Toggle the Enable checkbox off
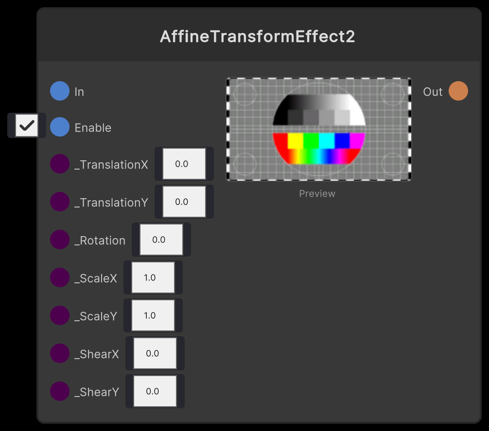 pyautogui.click(x=26, y=125)
